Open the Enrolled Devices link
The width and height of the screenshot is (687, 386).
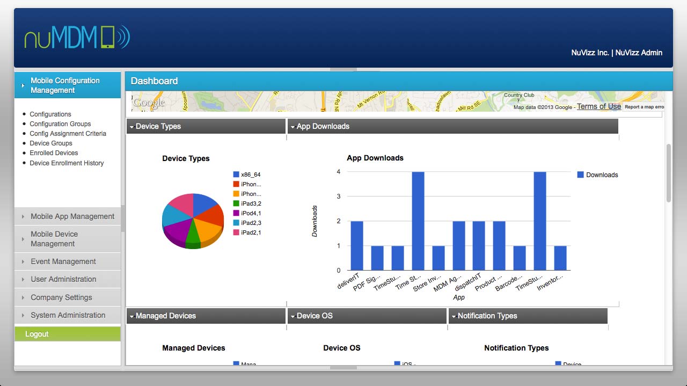(x=54, y=153)
